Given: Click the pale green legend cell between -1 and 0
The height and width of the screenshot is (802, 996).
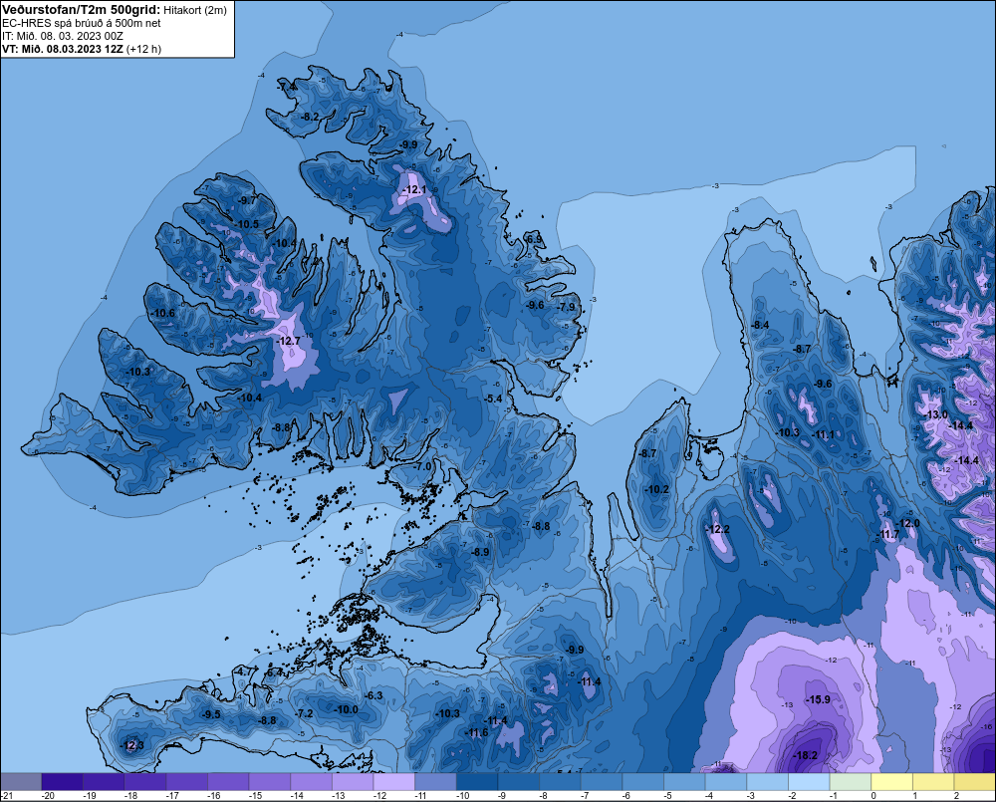Looking at the screenshot, I should 851,781.
